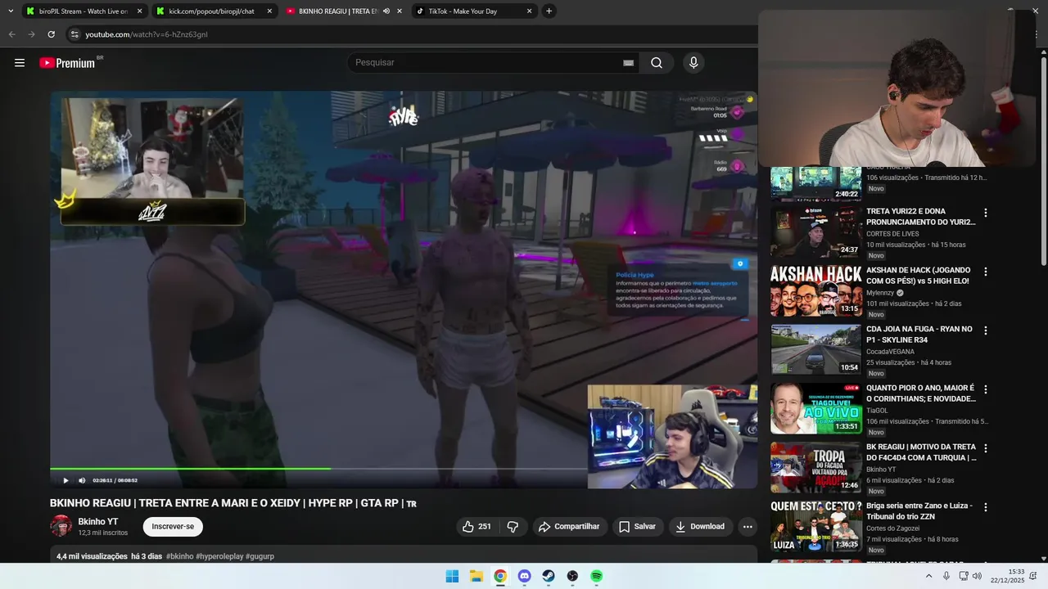Subscribe with the Inscrever-se button
1048x589 pixels.
point(173,527)
